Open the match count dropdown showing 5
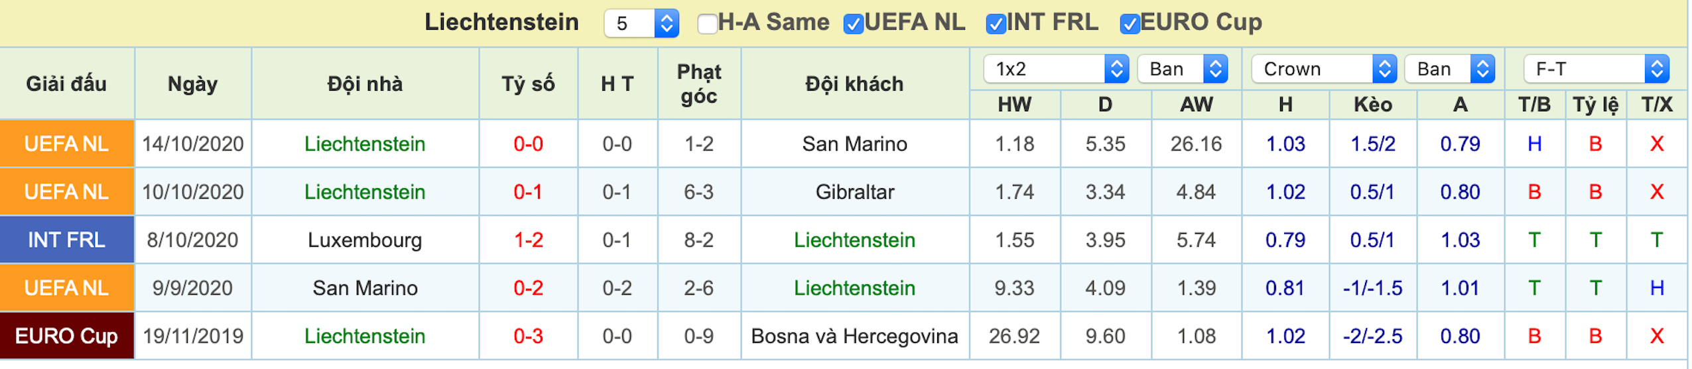This screenshot has height=369, width=1692. (x=641, y=23)
